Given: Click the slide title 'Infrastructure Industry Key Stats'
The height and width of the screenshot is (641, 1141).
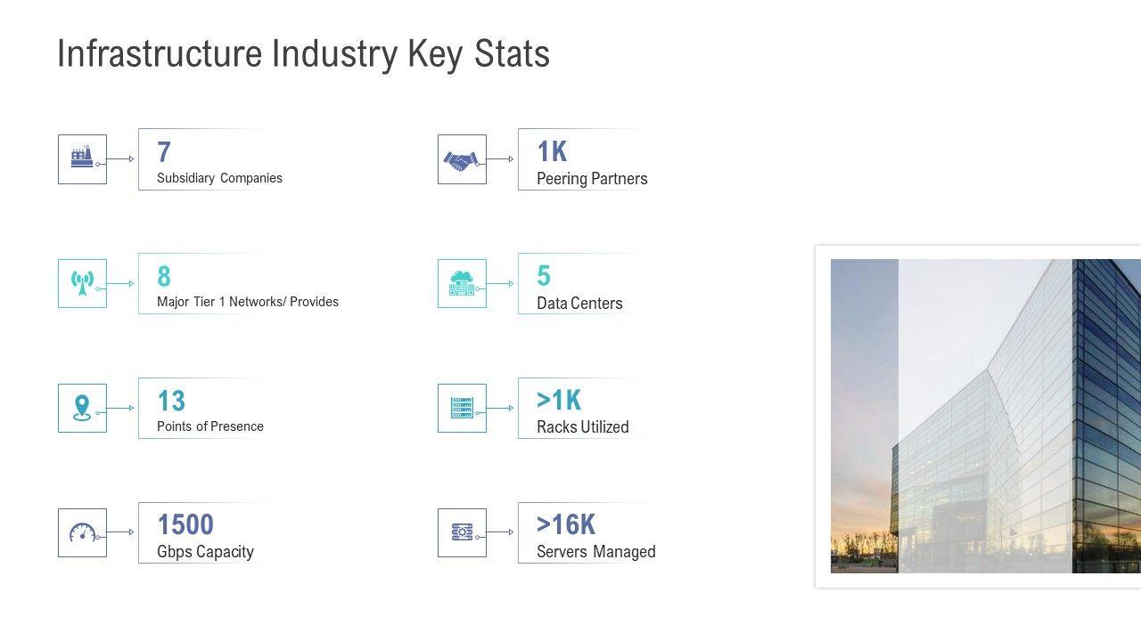Looking at the screenshot, I should 303,54.
